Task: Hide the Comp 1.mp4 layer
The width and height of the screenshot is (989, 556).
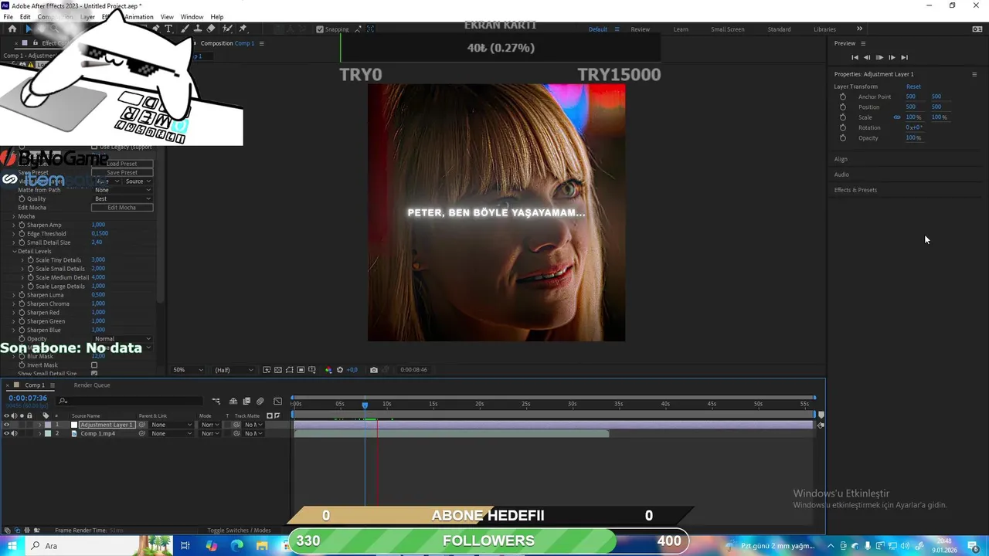Action: [6, 433]
